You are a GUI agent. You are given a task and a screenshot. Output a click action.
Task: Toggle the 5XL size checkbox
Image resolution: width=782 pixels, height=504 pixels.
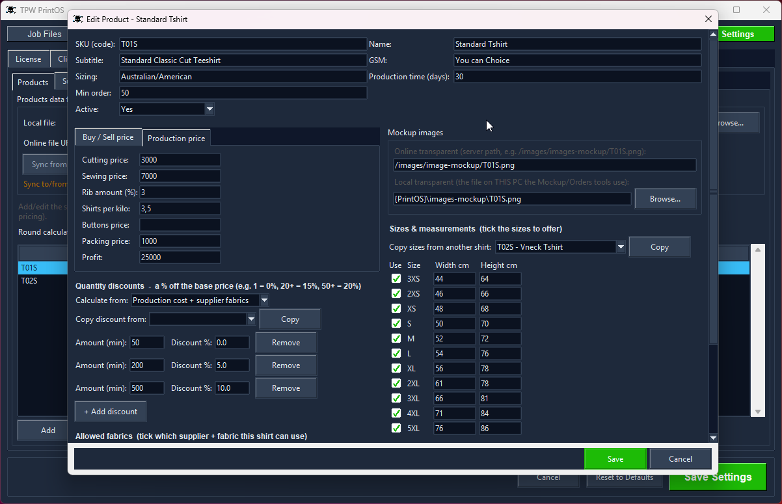(396, 429)
